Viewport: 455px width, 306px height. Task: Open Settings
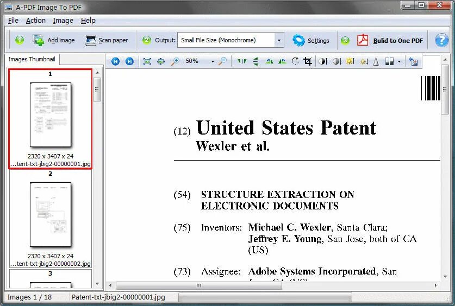pyautogui.click(x=311, y=41)
